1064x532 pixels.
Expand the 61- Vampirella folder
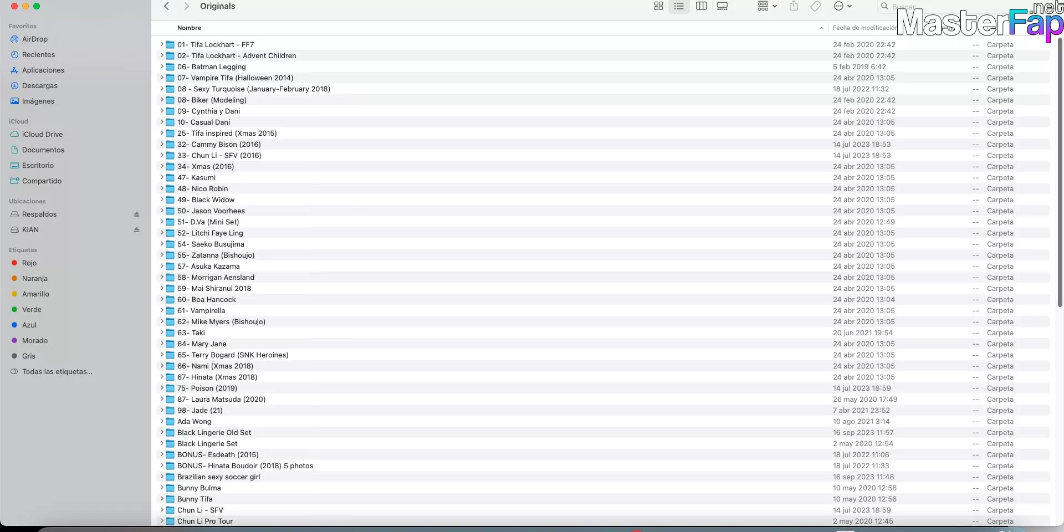coord(162,310)
